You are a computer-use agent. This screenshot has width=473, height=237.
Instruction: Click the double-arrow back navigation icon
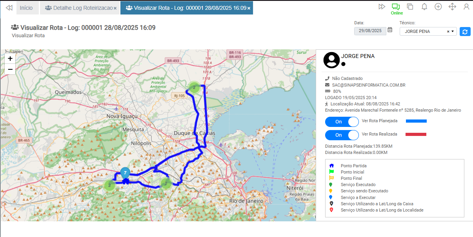pyautogui.click(x=9, y=7)
